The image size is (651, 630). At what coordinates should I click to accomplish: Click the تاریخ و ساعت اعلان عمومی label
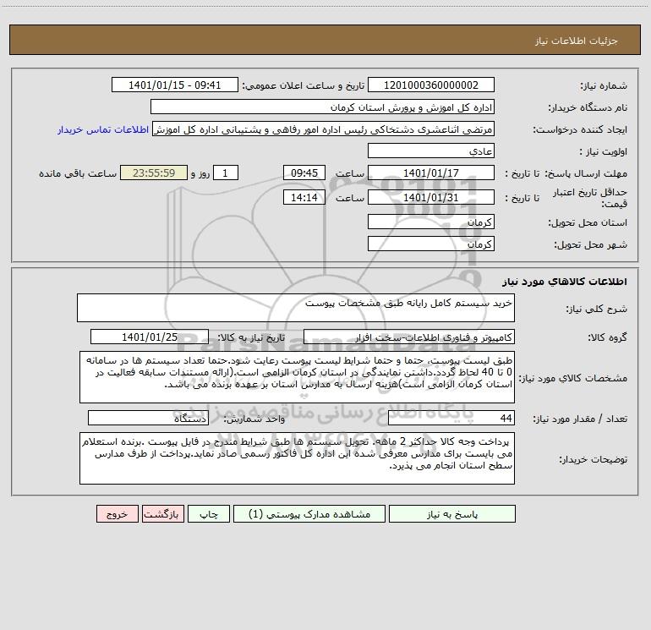(x=304, y=85)
